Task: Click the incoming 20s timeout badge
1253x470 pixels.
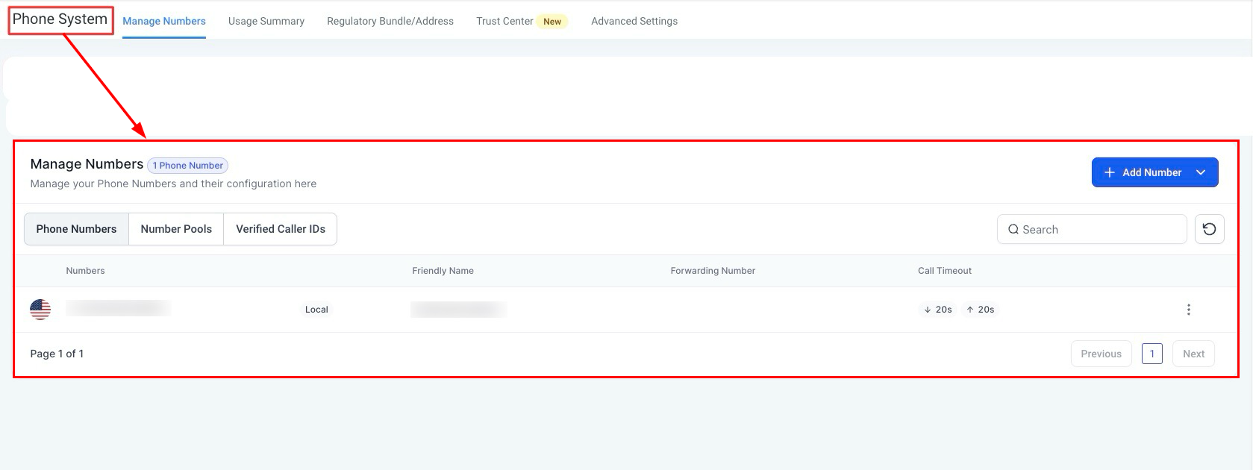Action: (x=938, y=310)
